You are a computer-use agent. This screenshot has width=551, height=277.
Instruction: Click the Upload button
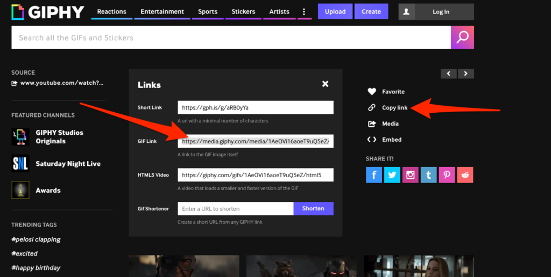pyautogui.click(x=335, y=12)
